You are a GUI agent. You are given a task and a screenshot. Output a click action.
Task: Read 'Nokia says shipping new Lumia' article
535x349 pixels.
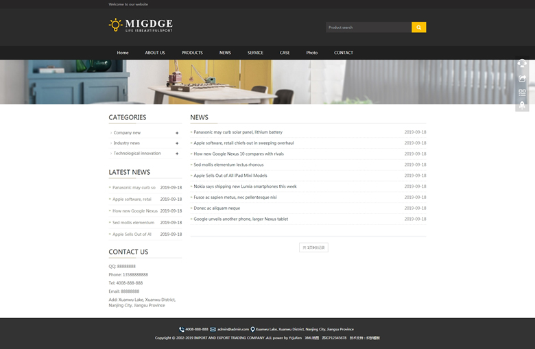click(245, 186)
